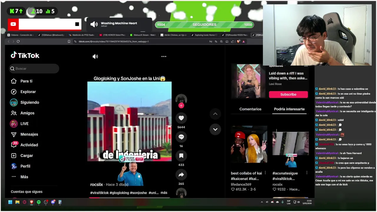Open the taskbar volume control
This screenshot has height=212, width=377.
[298, 202]
